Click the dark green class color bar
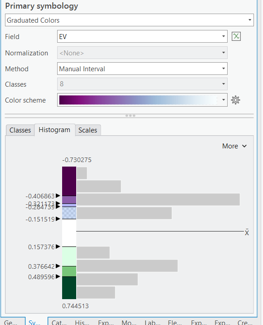 (69, 288)
